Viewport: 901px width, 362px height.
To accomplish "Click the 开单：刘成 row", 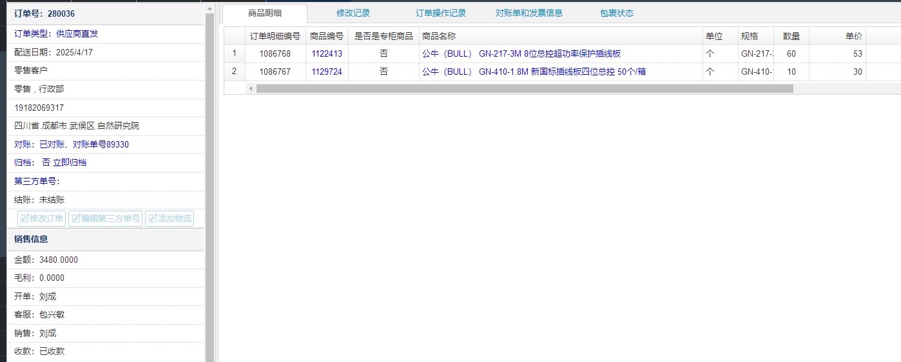I will [x=106, y=296].
